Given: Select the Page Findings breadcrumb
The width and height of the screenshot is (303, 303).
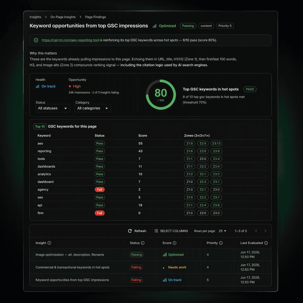Looking at the screenshot, I should pyautogui.click(x=96, y=17).
